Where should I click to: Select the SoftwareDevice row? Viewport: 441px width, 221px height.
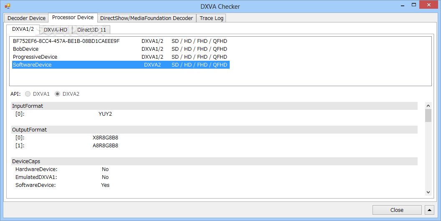(x=121, y=65)
